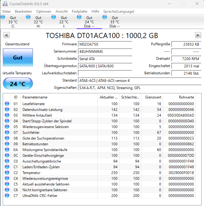Open the Optionen menu
Viewport: 204px width, 206px height.
click(x=44, y=11)
